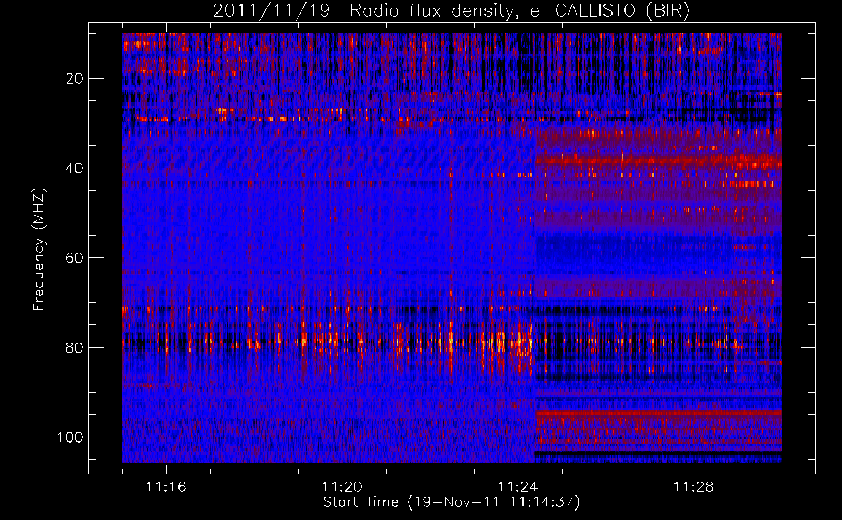This screenshot has width=842, height=520.
Task: Click the 'Frequency (MHZ)' axis label
Action: (x=39, y=250)
